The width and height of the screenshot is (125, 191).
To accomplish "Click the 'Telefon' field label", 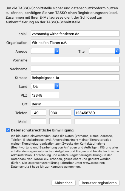I will [21, 113].
